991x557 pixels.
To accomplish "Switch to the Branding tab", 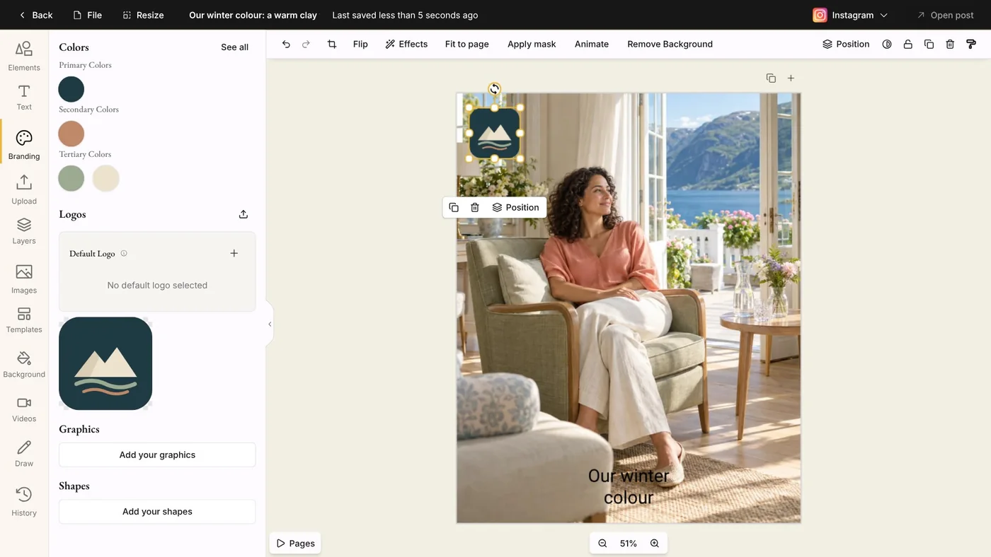I will pos(24,144).
